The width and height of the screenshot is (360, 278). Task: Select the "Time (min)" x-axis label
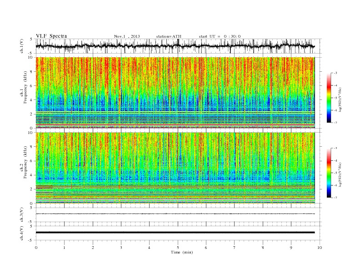coord(182,252)
